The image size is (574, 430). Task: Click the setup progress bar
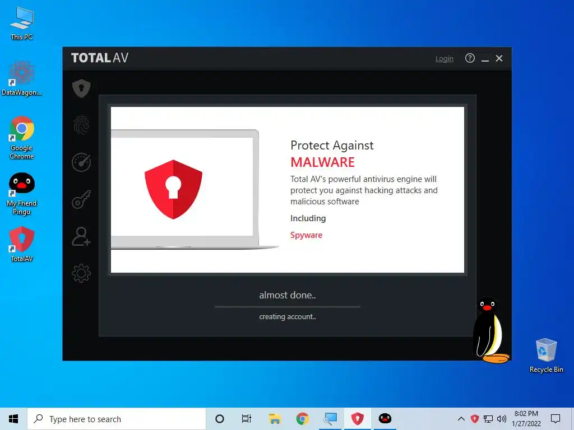[x=288, y=307]
